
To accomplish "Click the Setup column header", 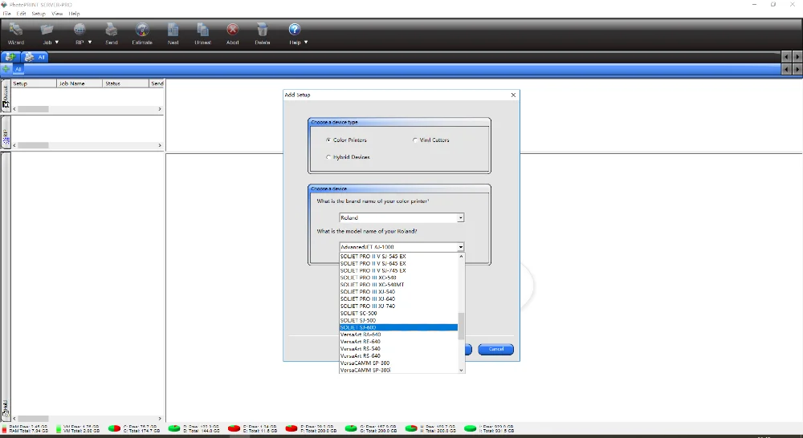I will point(34,83).
